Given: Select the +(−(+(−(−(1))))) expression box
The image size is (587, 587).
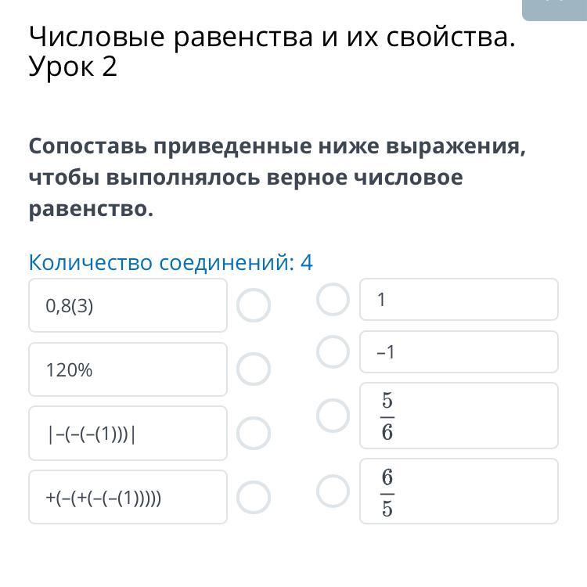Looking at the screenshot, I should click(x=128, y=497).
